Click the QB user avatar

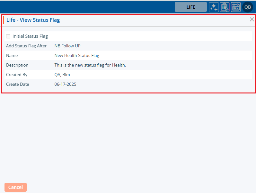pos(248,7)
